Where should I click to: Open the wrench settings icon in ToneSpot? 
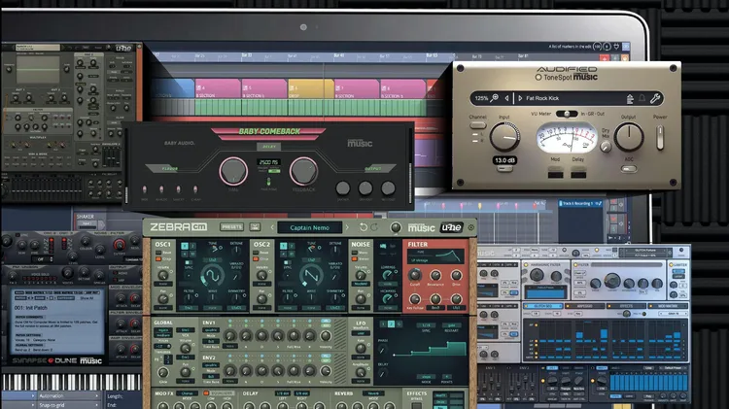(655, 98)
